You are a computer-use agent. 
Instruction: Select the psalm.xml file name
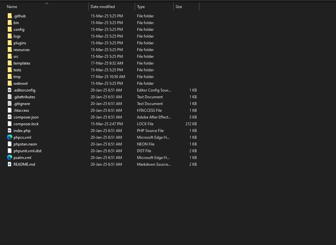(x=22, y=157)
